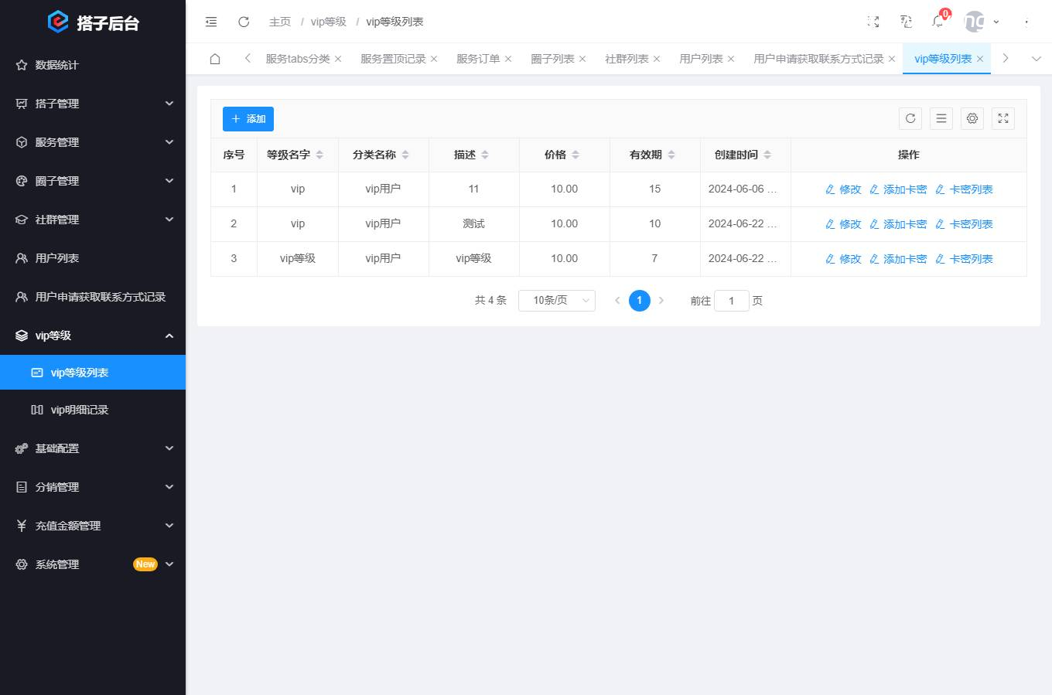Click the 添加 button above the table
Viewport: 1052px width, 695px height.
point(248,118)
